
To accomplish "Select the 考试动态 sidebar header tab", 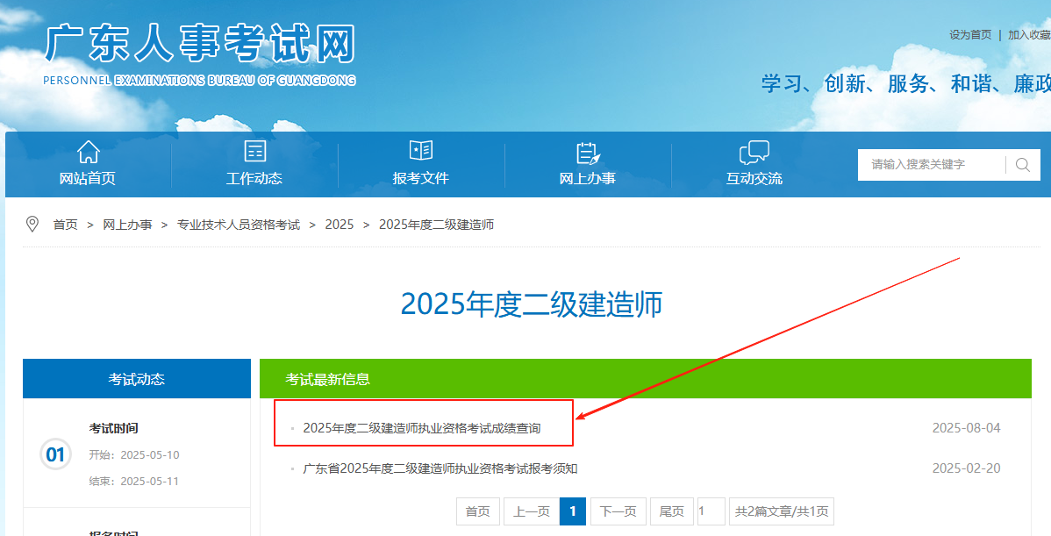I will click(x=137, y=379).
